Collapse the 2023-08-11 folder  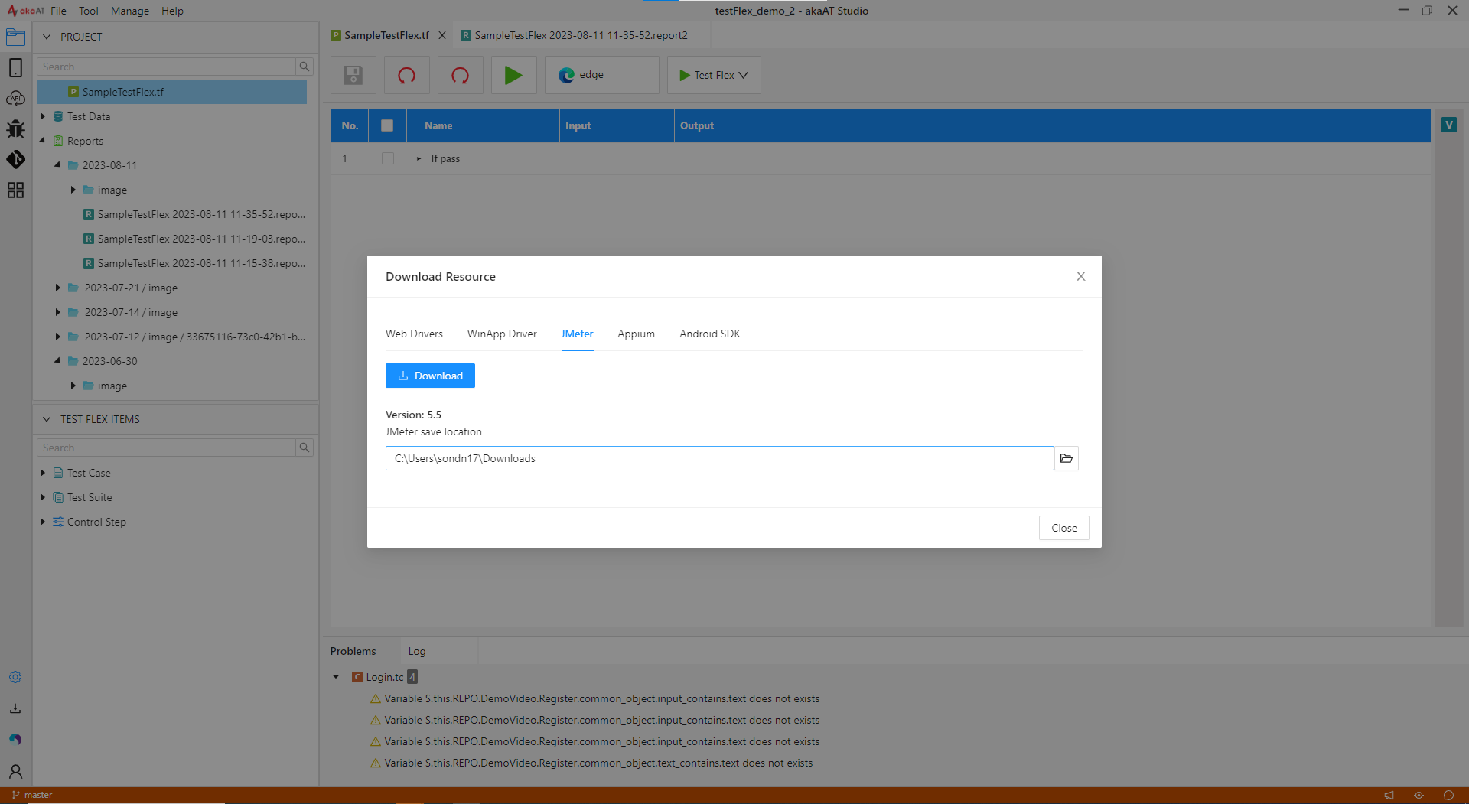[x=57, y=165]
